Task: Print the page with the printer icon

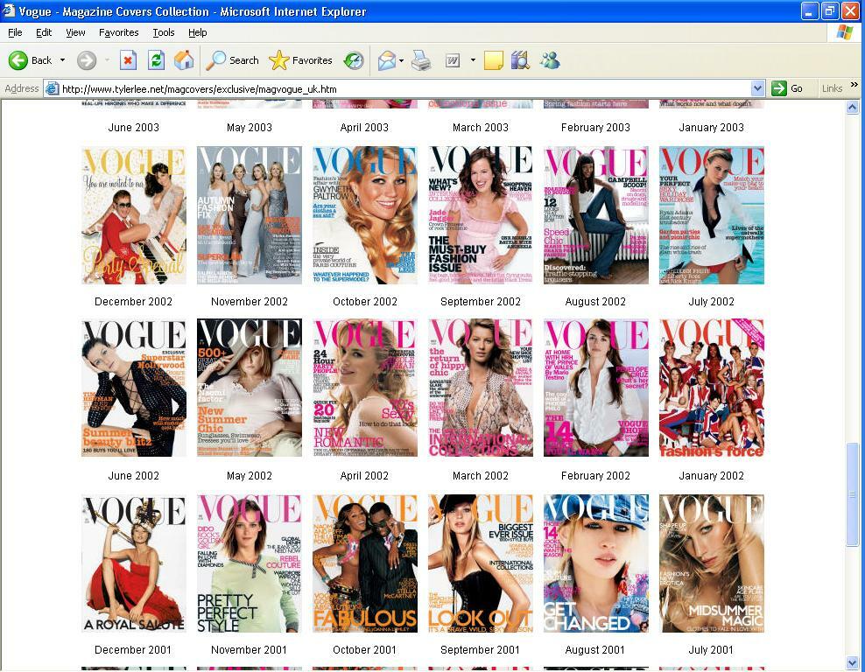Action: tap(421, 60)
